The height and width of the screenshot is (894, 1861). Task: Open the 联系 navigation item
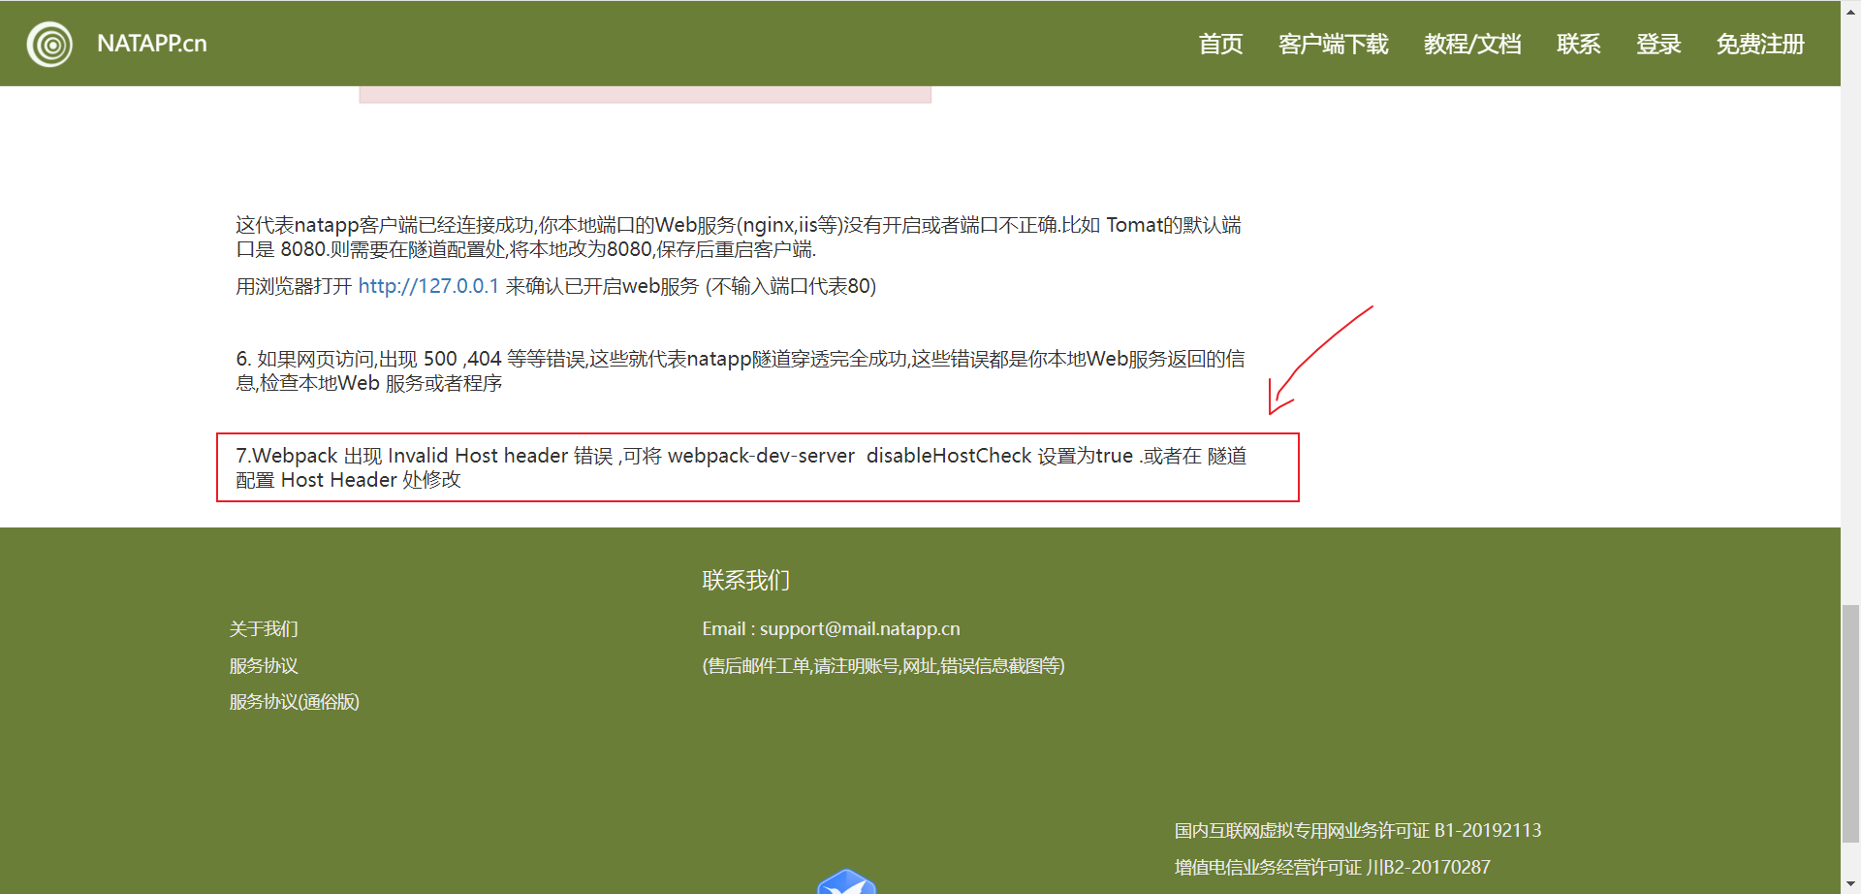pos(1578,44)
